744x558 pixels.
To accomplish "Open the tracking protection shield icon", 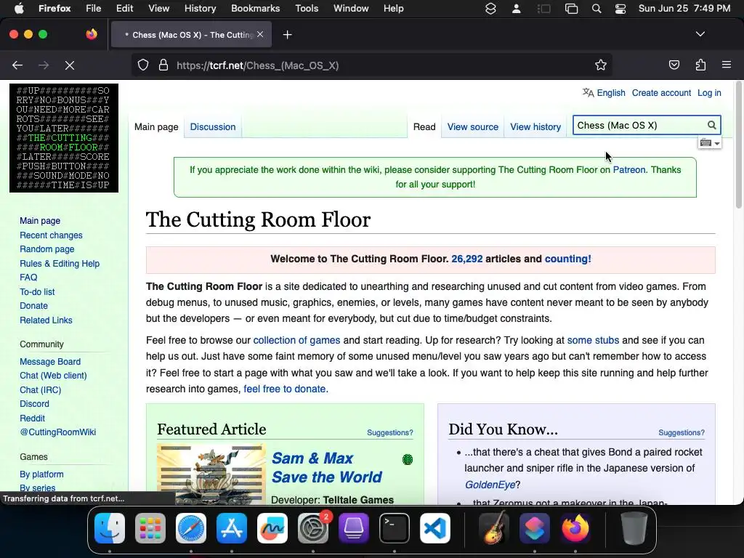I will coord(143,65).
